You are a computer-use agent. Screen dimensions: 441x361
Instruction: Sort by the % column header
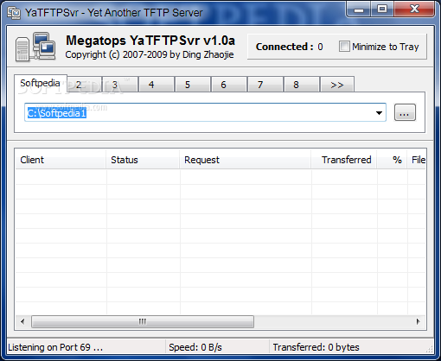tap(392, 160)
